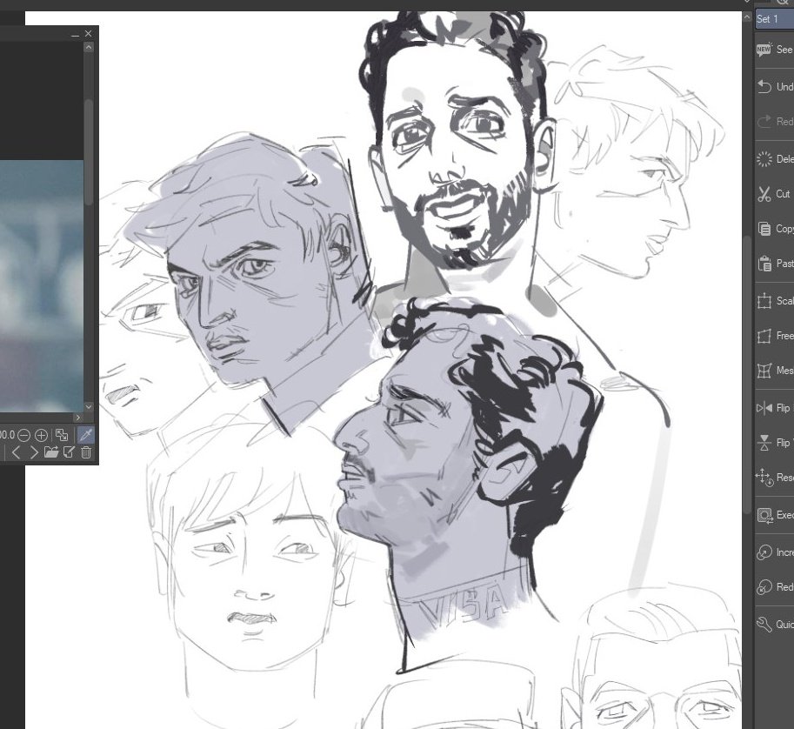Select the Set 1 quick access tab
The image size is (794, 729).
coord(774,19)
